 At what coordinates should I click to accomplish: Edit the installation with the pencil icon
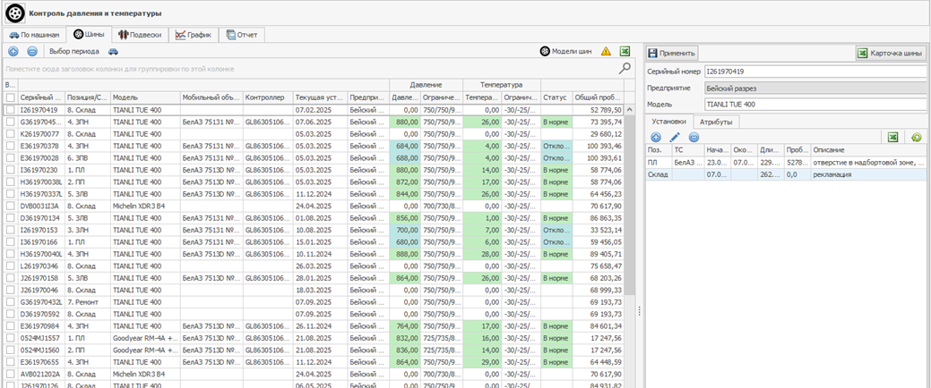click(675, 137)
